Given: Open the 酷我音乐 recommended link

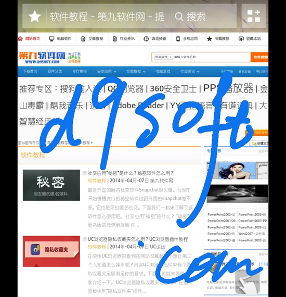Looking at the screenshot, I should [x=67, y=106].
